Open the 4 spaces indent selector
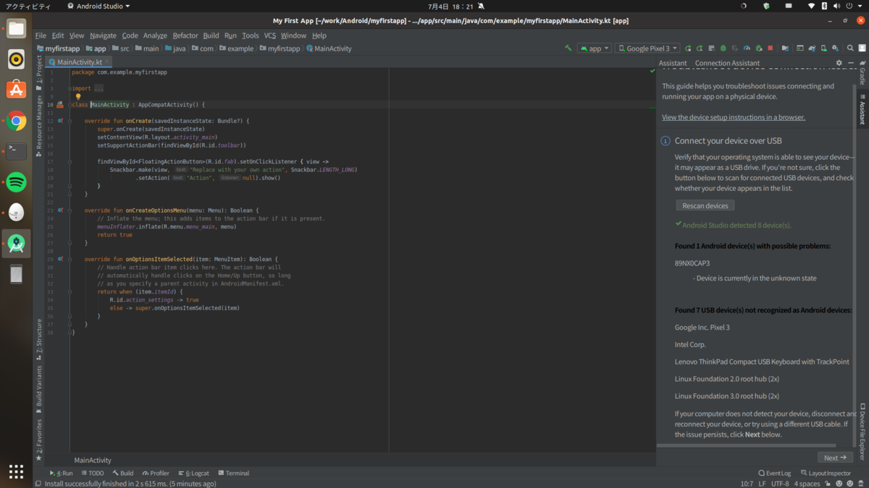 (807, 484)
